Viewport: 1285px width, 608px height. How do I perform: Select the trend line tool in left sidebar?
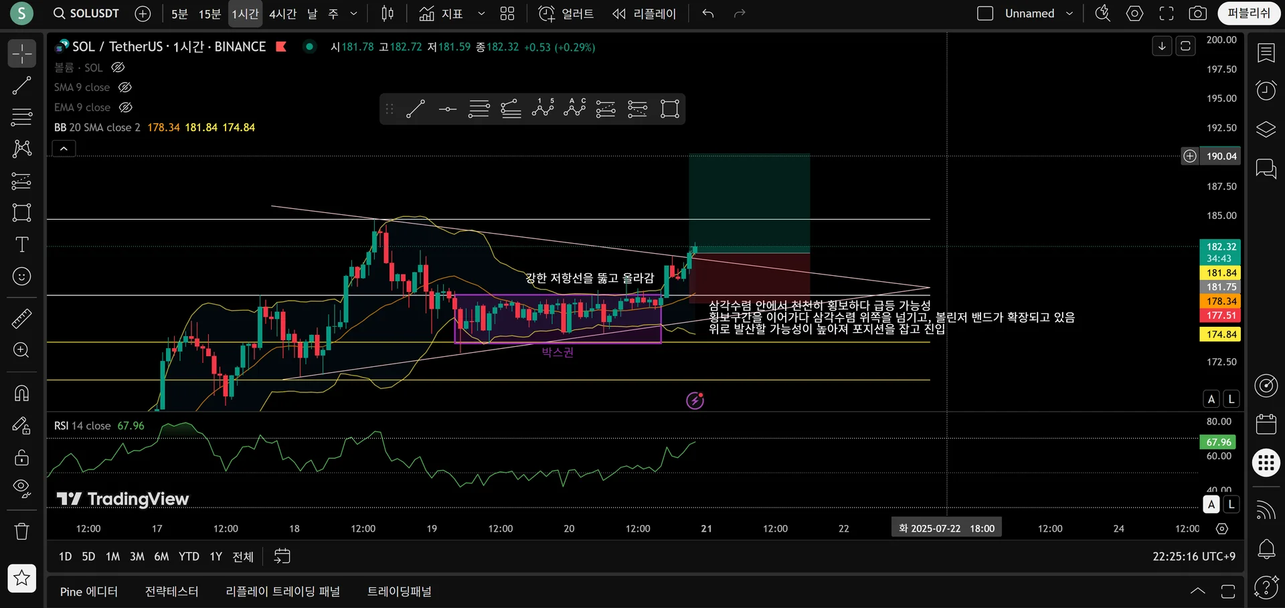21,85
